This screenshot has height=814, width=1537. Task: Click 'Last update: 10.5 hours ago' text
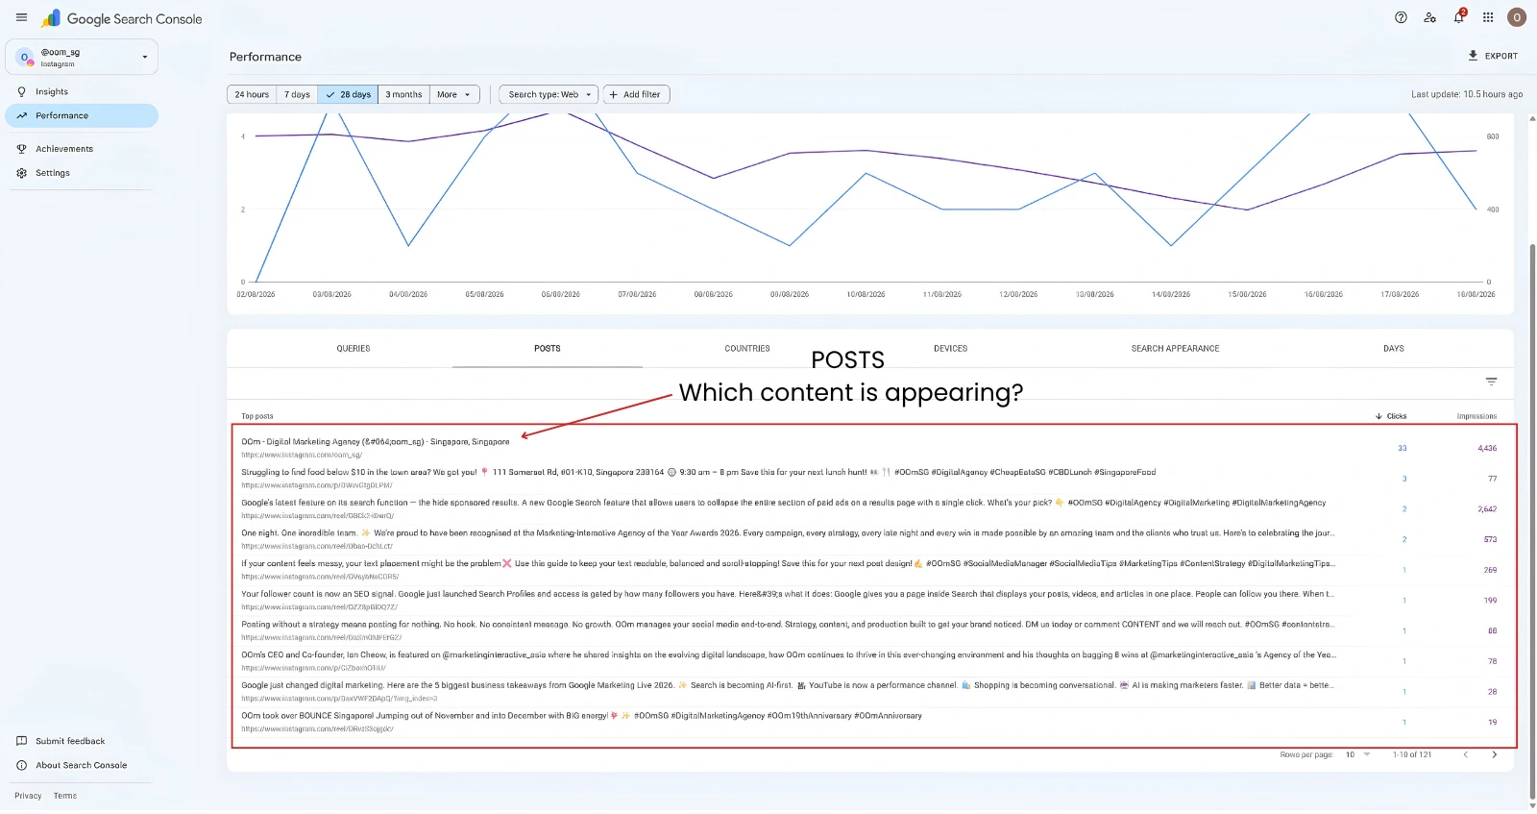pyautogui.click(x=1467, y=94)
